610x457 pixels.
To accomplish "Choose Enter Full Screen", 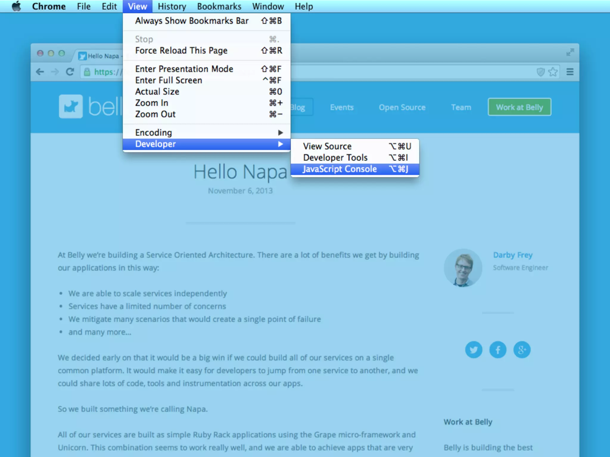I will 206,80.
